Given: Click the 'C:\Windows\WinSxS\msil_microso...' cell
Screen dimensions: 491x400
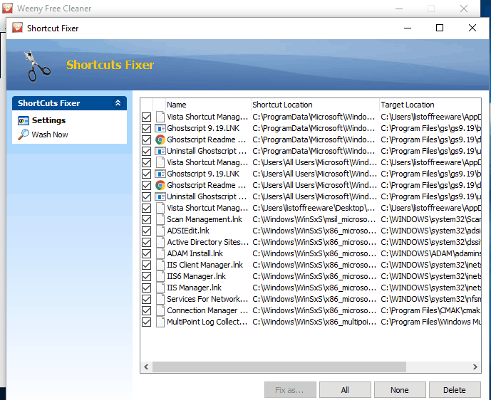Looking at the screenshot, I should [314, 219].
